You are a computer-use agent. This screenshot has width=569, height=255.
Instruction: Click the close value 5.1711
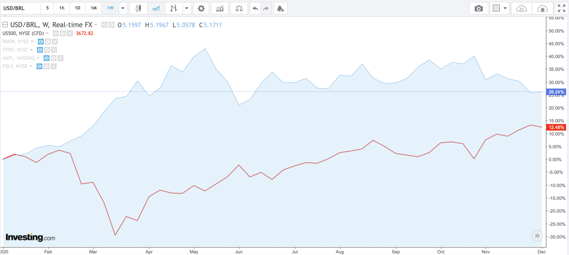point(213,25)
